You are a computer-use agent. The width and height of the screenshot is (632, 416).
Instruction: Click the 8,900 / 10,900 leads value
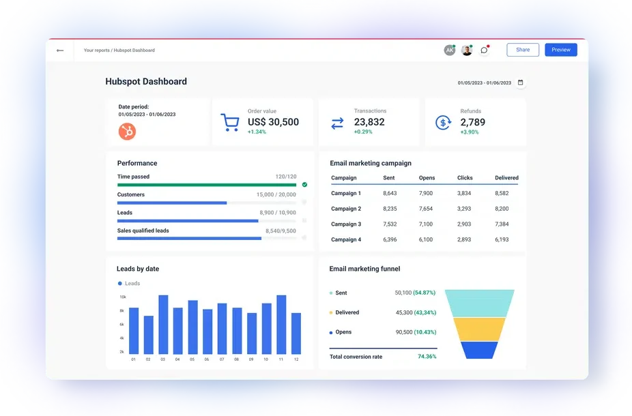(278, 213)
